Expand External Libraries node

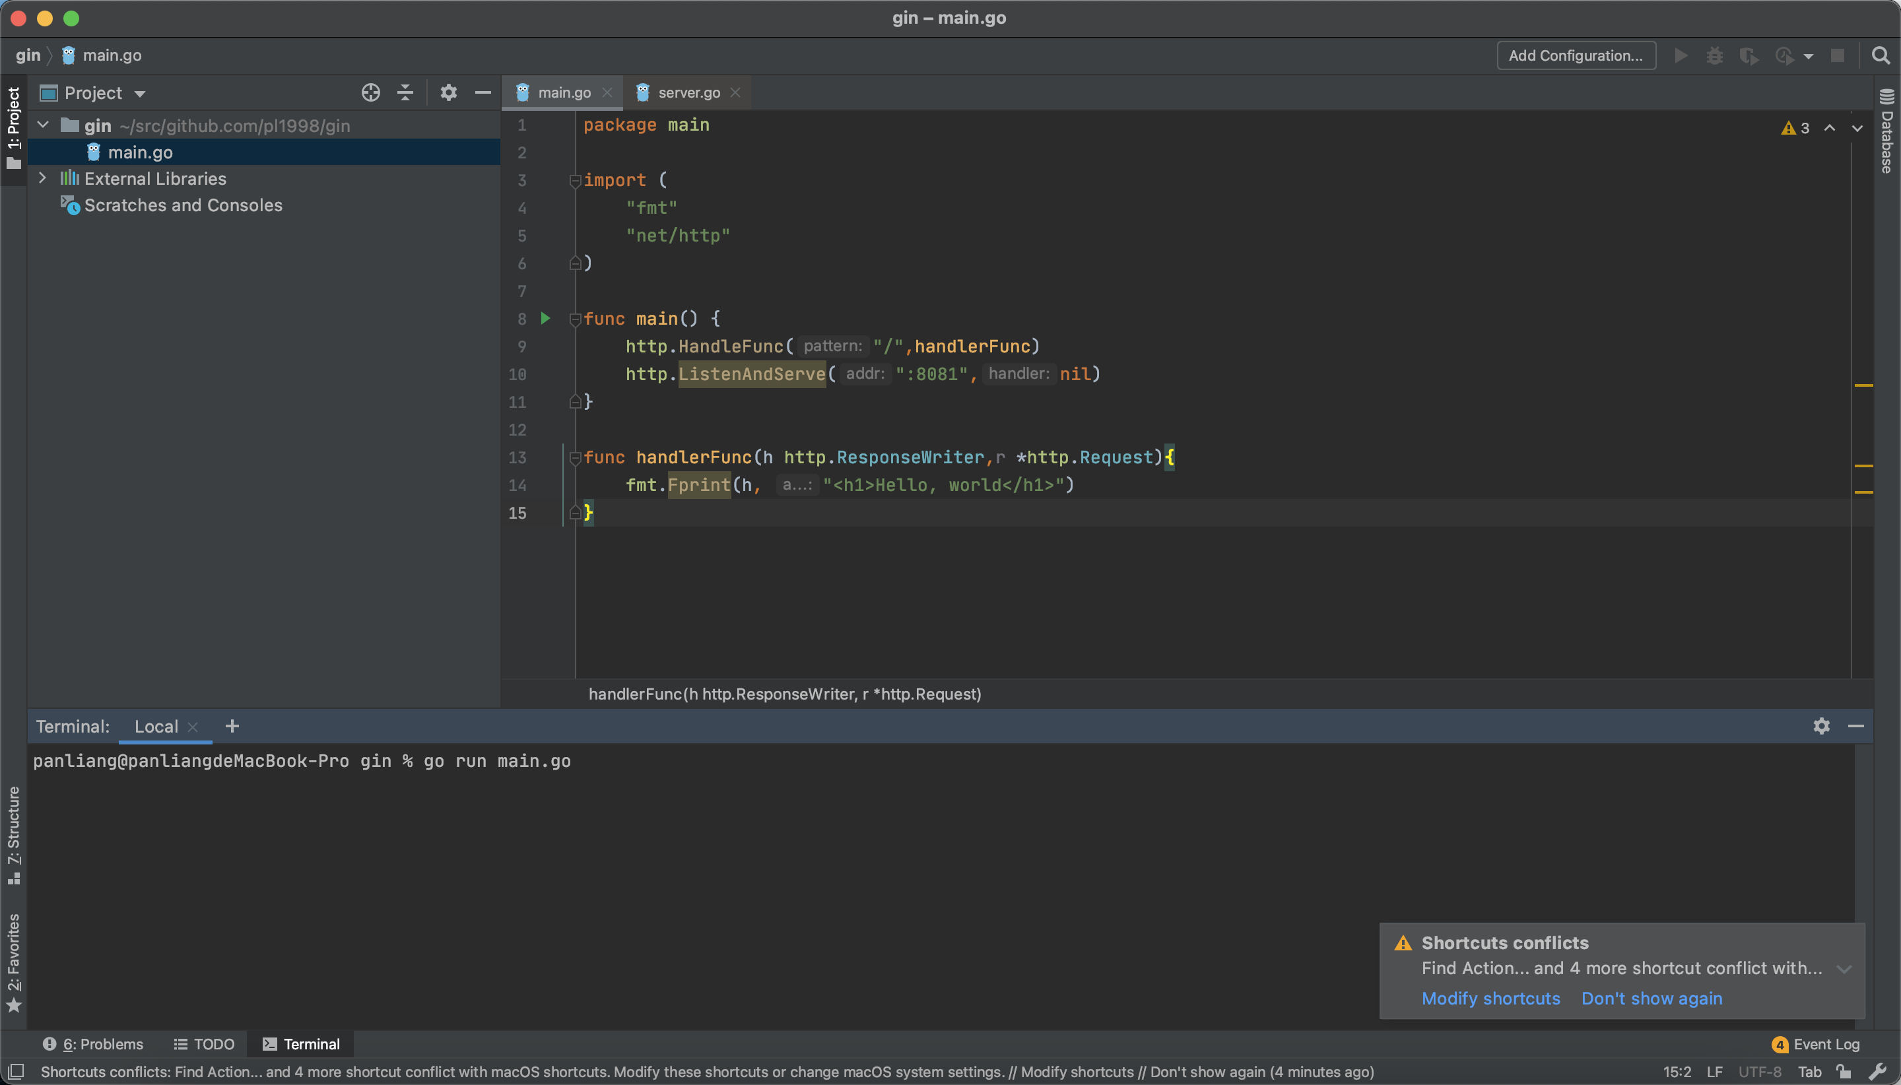tap(42, 178)
